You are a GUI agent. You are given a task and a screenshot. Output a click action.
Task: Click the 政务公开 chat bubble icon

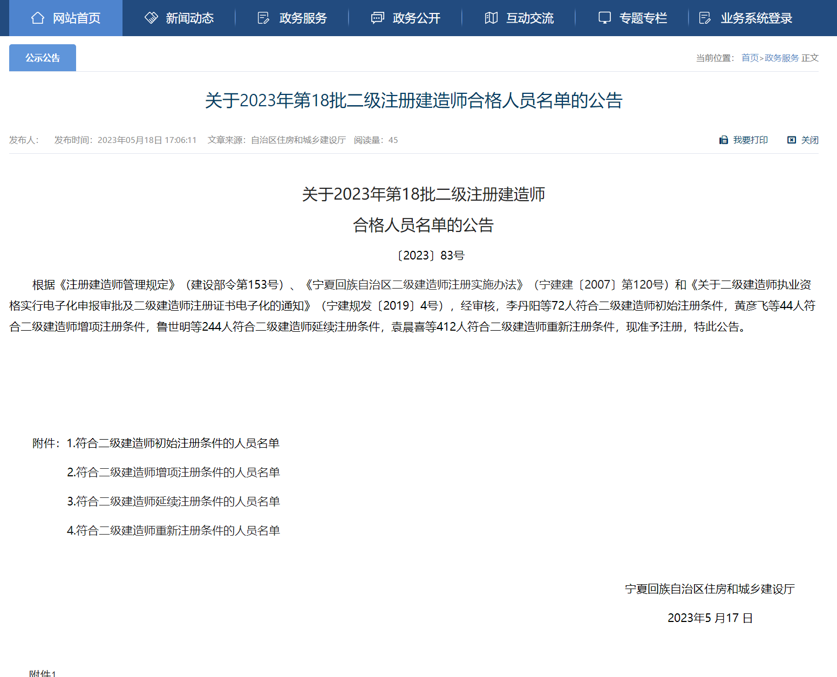377,18
